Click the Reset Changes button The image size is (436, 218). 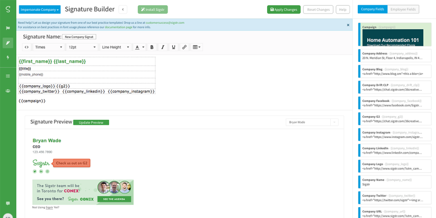tap(318, 10)
